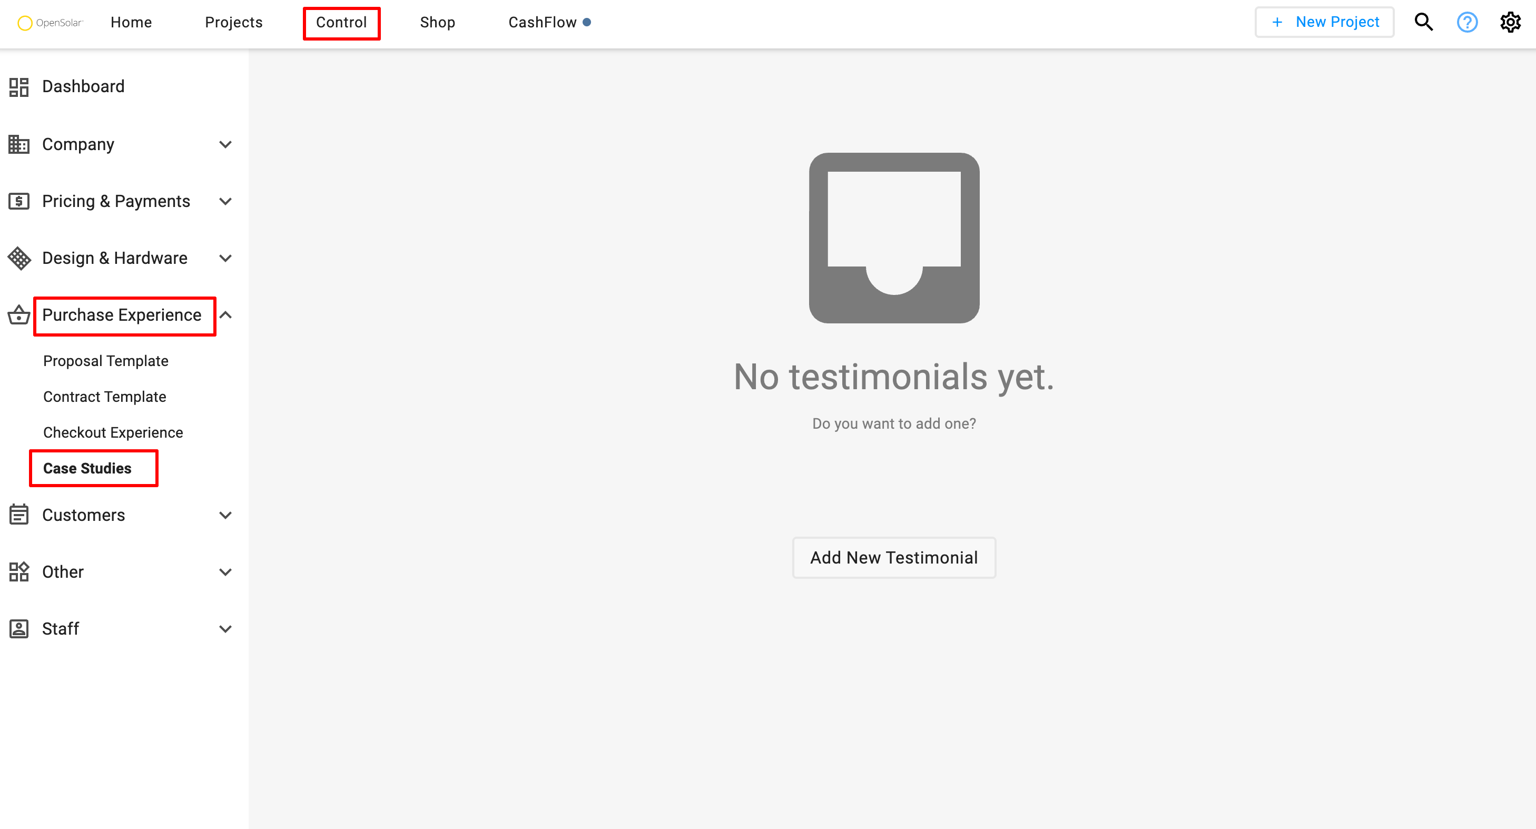Screen dimensions: 1536x829
Task: Select Case Studies in sidebar
Action: click(x=87, y=468)
